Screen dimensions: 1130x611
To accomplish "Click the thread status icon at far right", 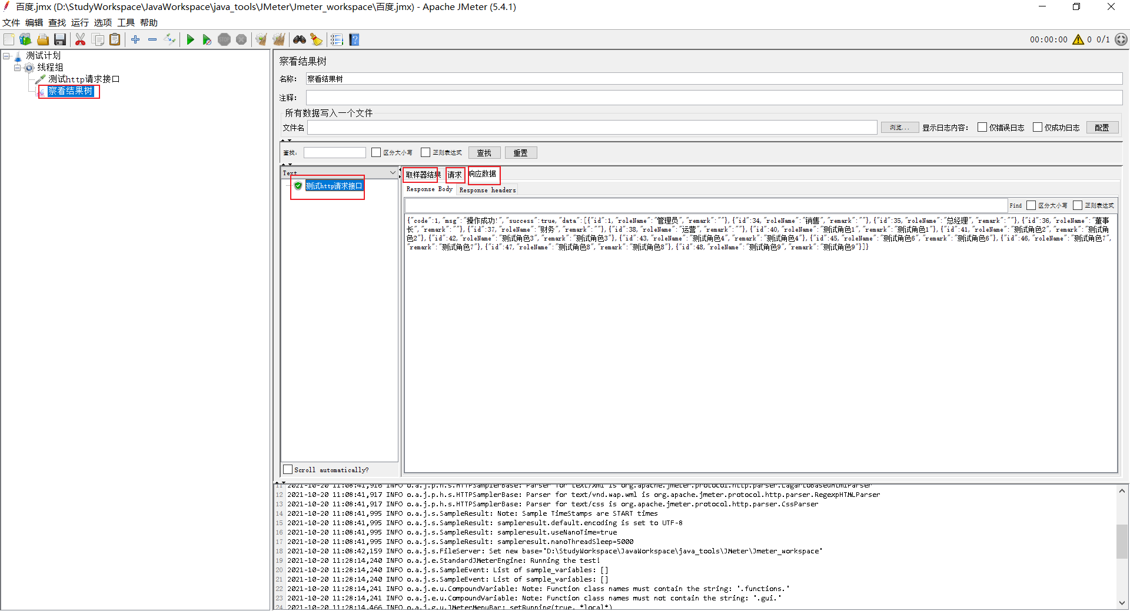I will pyautogui.click(x=1121, y=39).
